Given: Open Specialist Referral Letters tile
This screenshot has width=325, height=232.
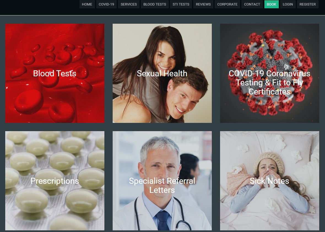Looking at the screenshot, I should click(x=162, y=180).
